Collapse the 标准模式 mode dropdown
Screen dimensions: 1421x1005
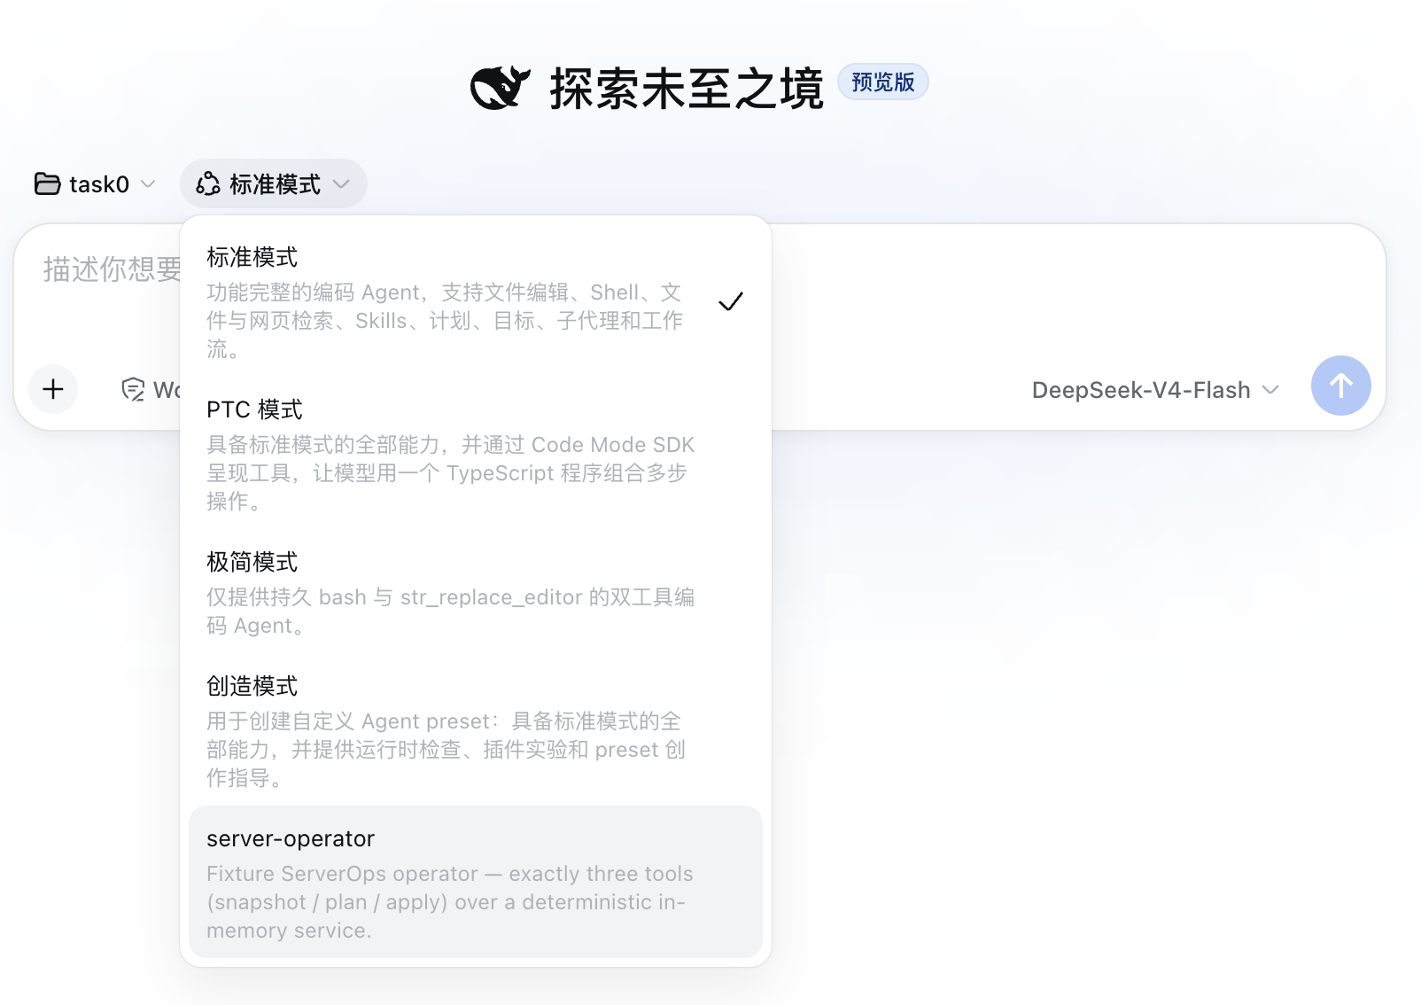pos(273,183)
